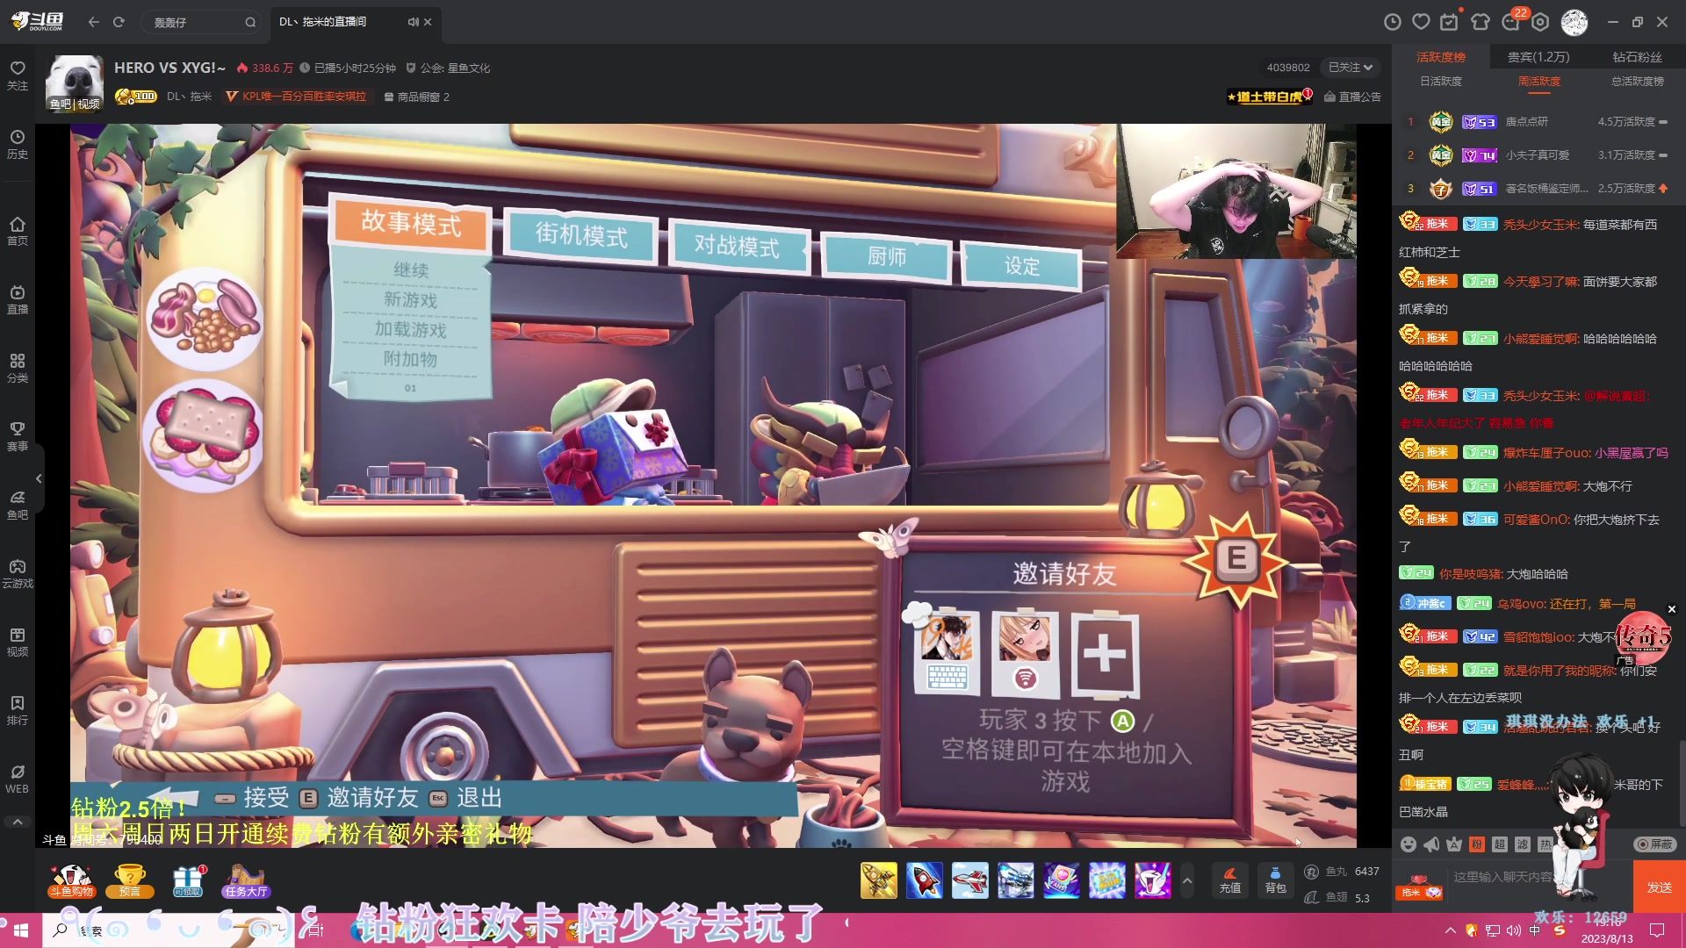
Task: Open the 排行 rankings sidebar icon
Action: 18,710
